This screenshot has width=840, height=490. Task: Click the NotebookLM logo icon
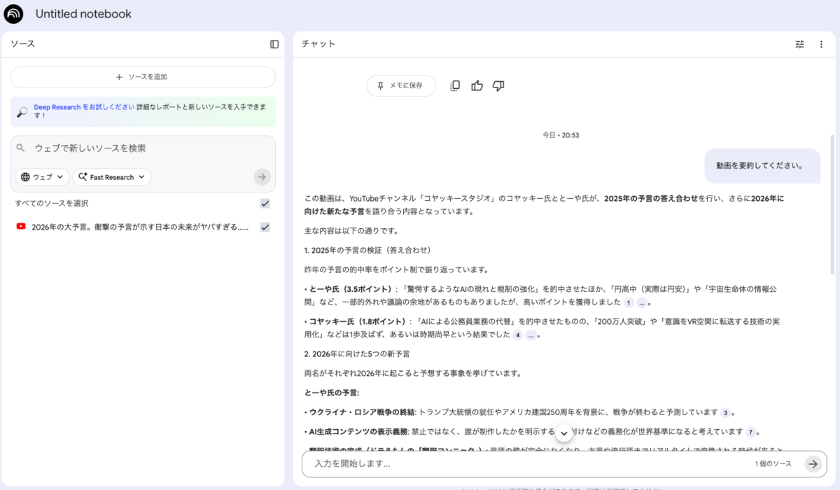(x=13, y=14)
